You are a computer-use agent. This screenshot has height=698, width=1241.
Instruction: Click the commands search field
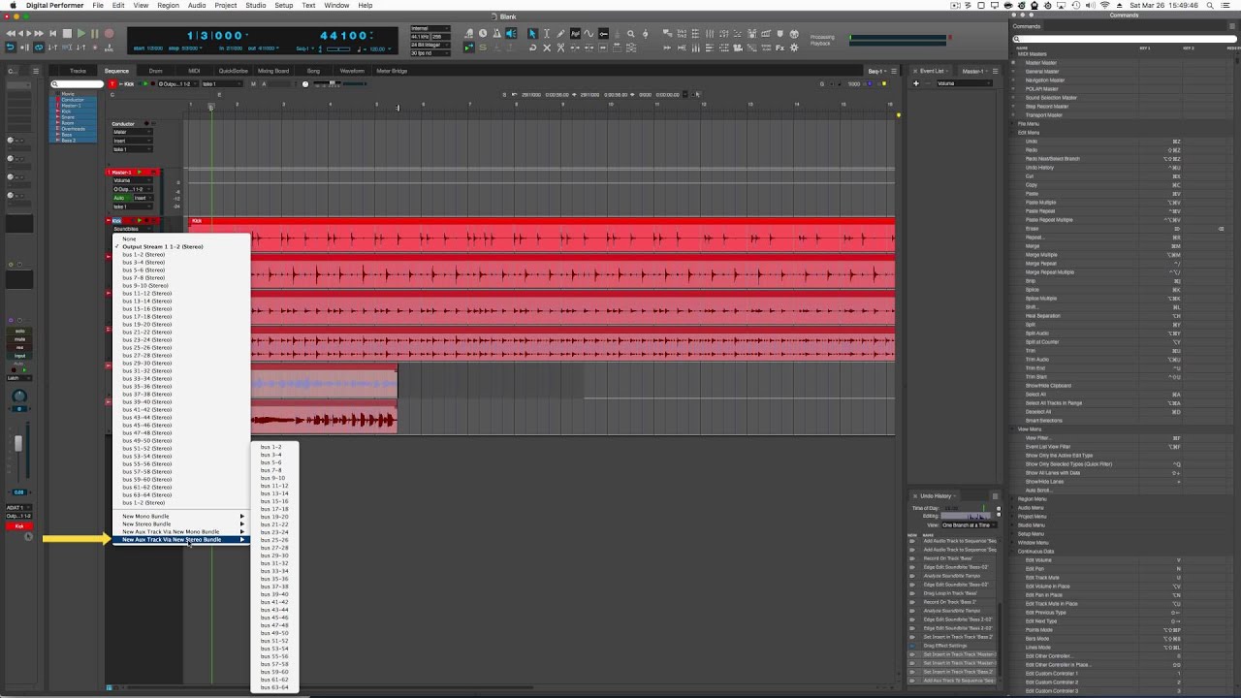pyautogui.click(x=1125, y=40)
